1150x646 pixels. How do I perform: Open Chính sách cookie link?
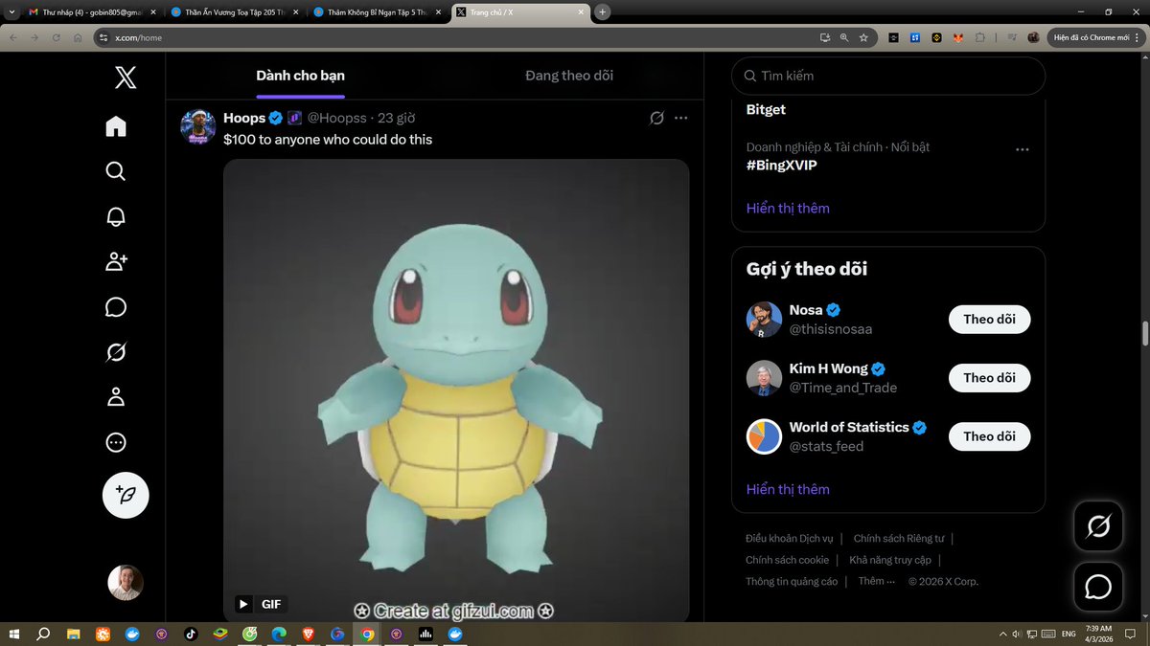coord(787,560)
